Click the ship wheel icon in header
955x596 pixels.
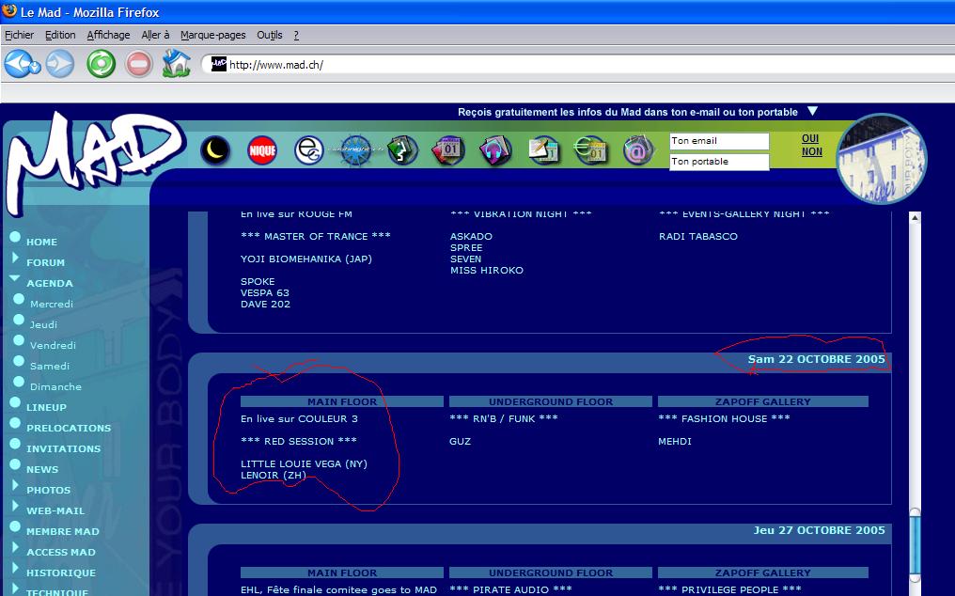355,150
